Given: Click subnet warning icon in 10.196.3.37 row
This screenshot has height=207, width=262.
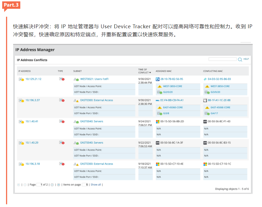Looking at the screenshot, I should coord(76,101).
